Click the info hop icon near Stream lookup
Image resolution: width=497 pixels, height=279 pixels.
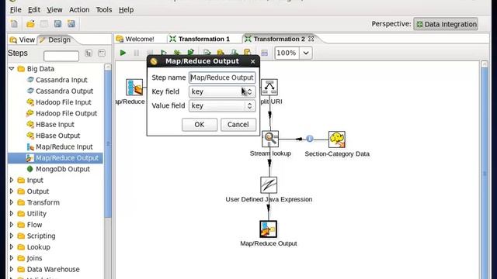click(x=310, y=139)
